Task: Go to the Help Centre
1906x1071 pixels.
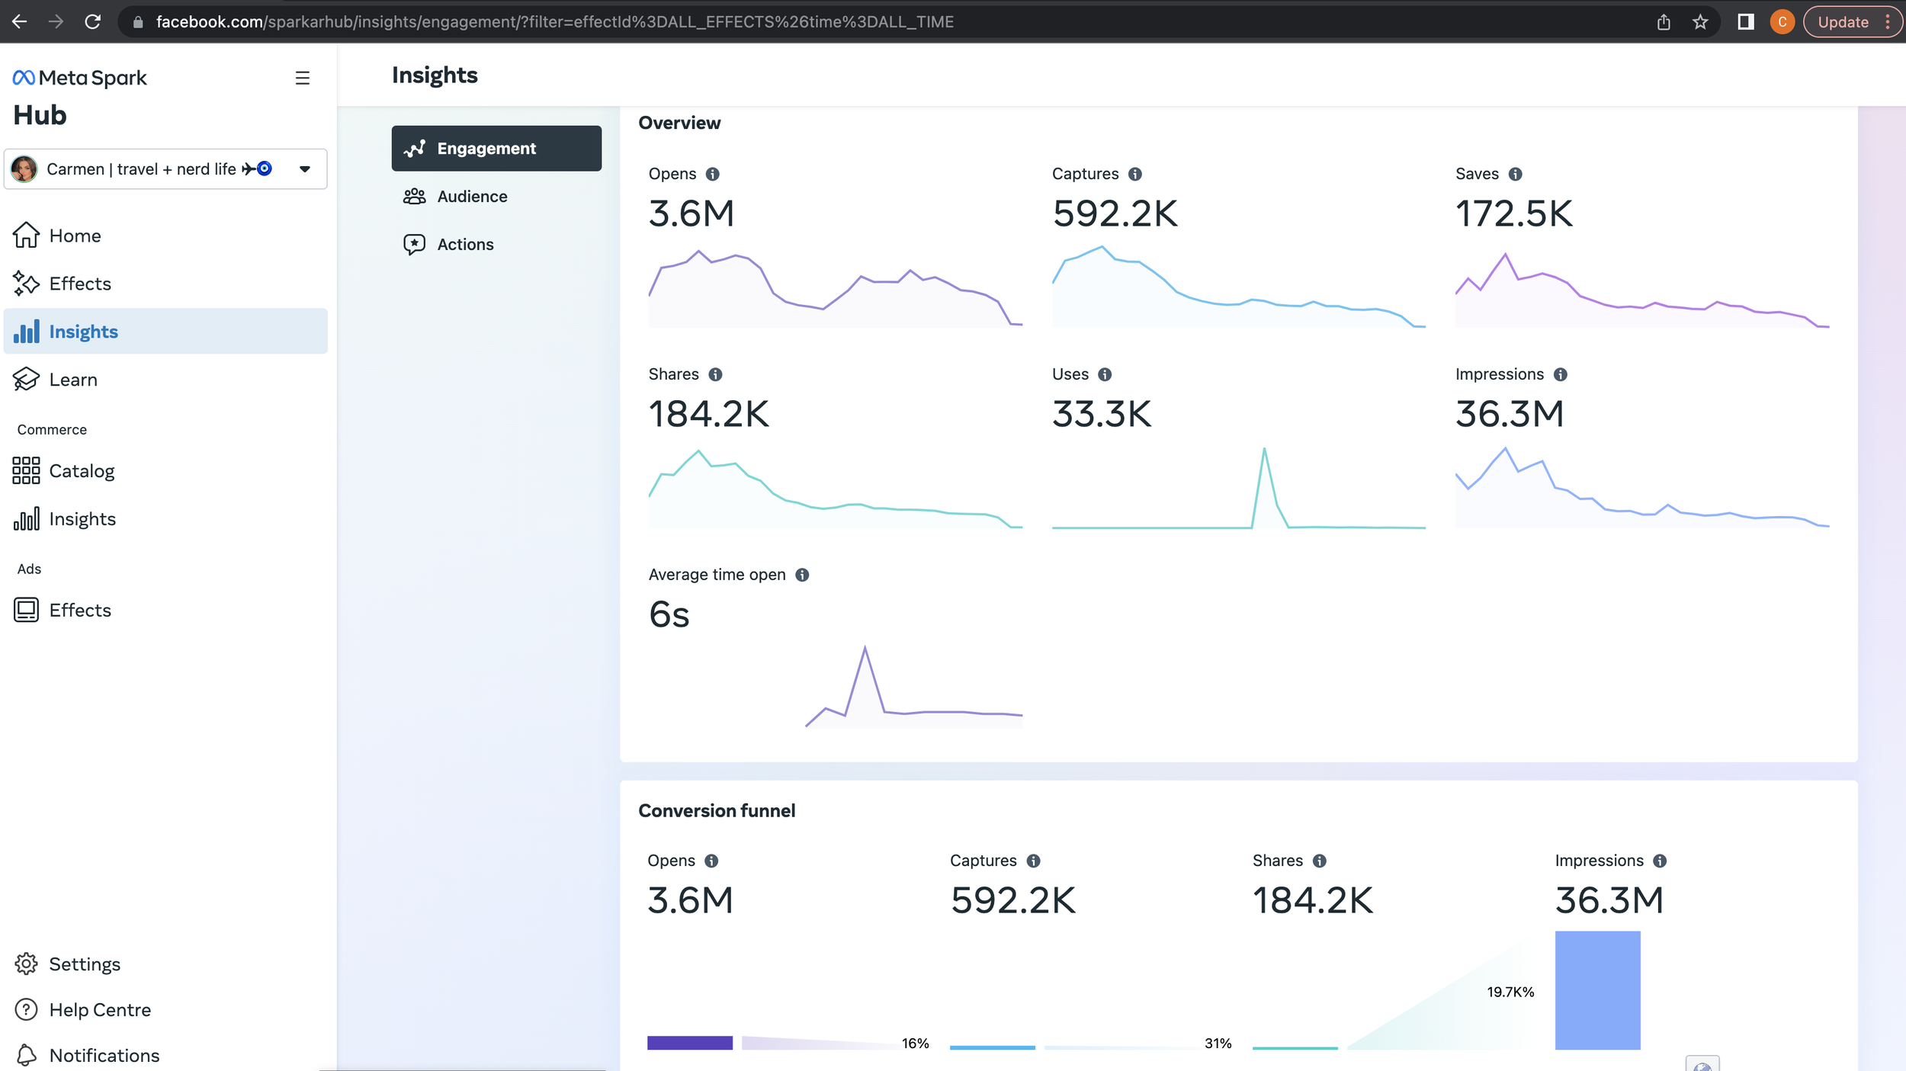Action: pos(99,1009)
